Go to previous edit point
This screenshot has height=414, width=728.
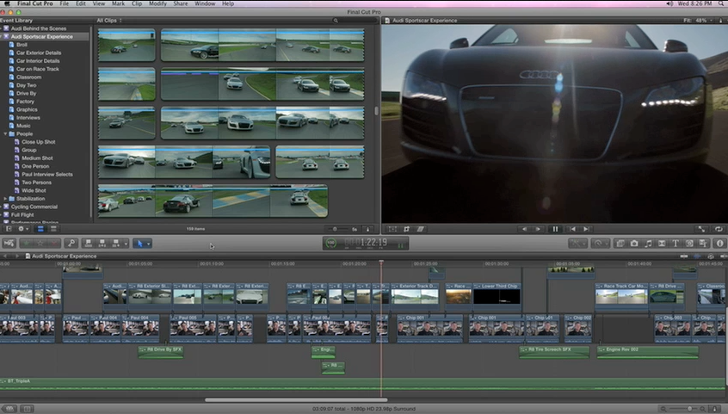pos(572,229)
